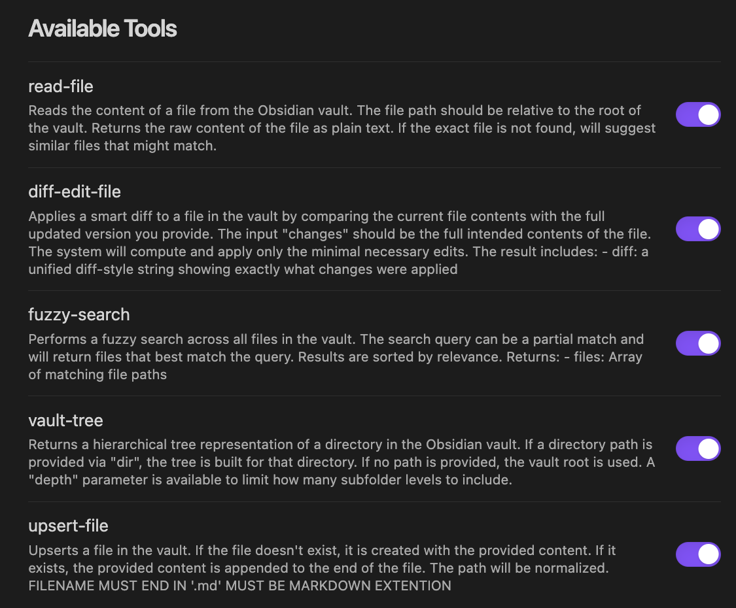Disable the upsert-file toggle
The image size is (736, 608).
pyautogui.click(x=698, y=554)
